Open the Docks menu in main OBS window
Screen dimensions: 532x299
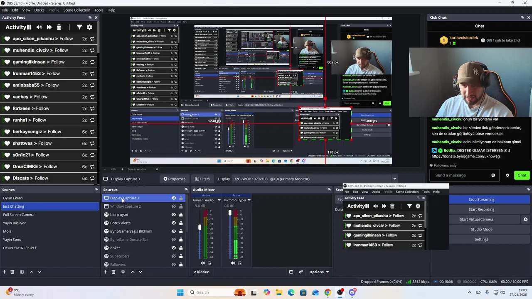tap(39, 10)
